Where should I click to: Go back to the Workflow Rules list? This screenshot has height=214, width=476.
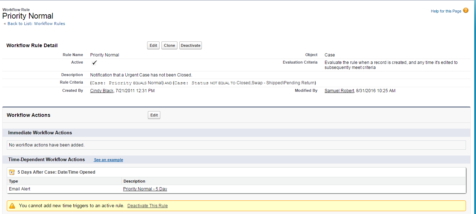tap(34, 24)
